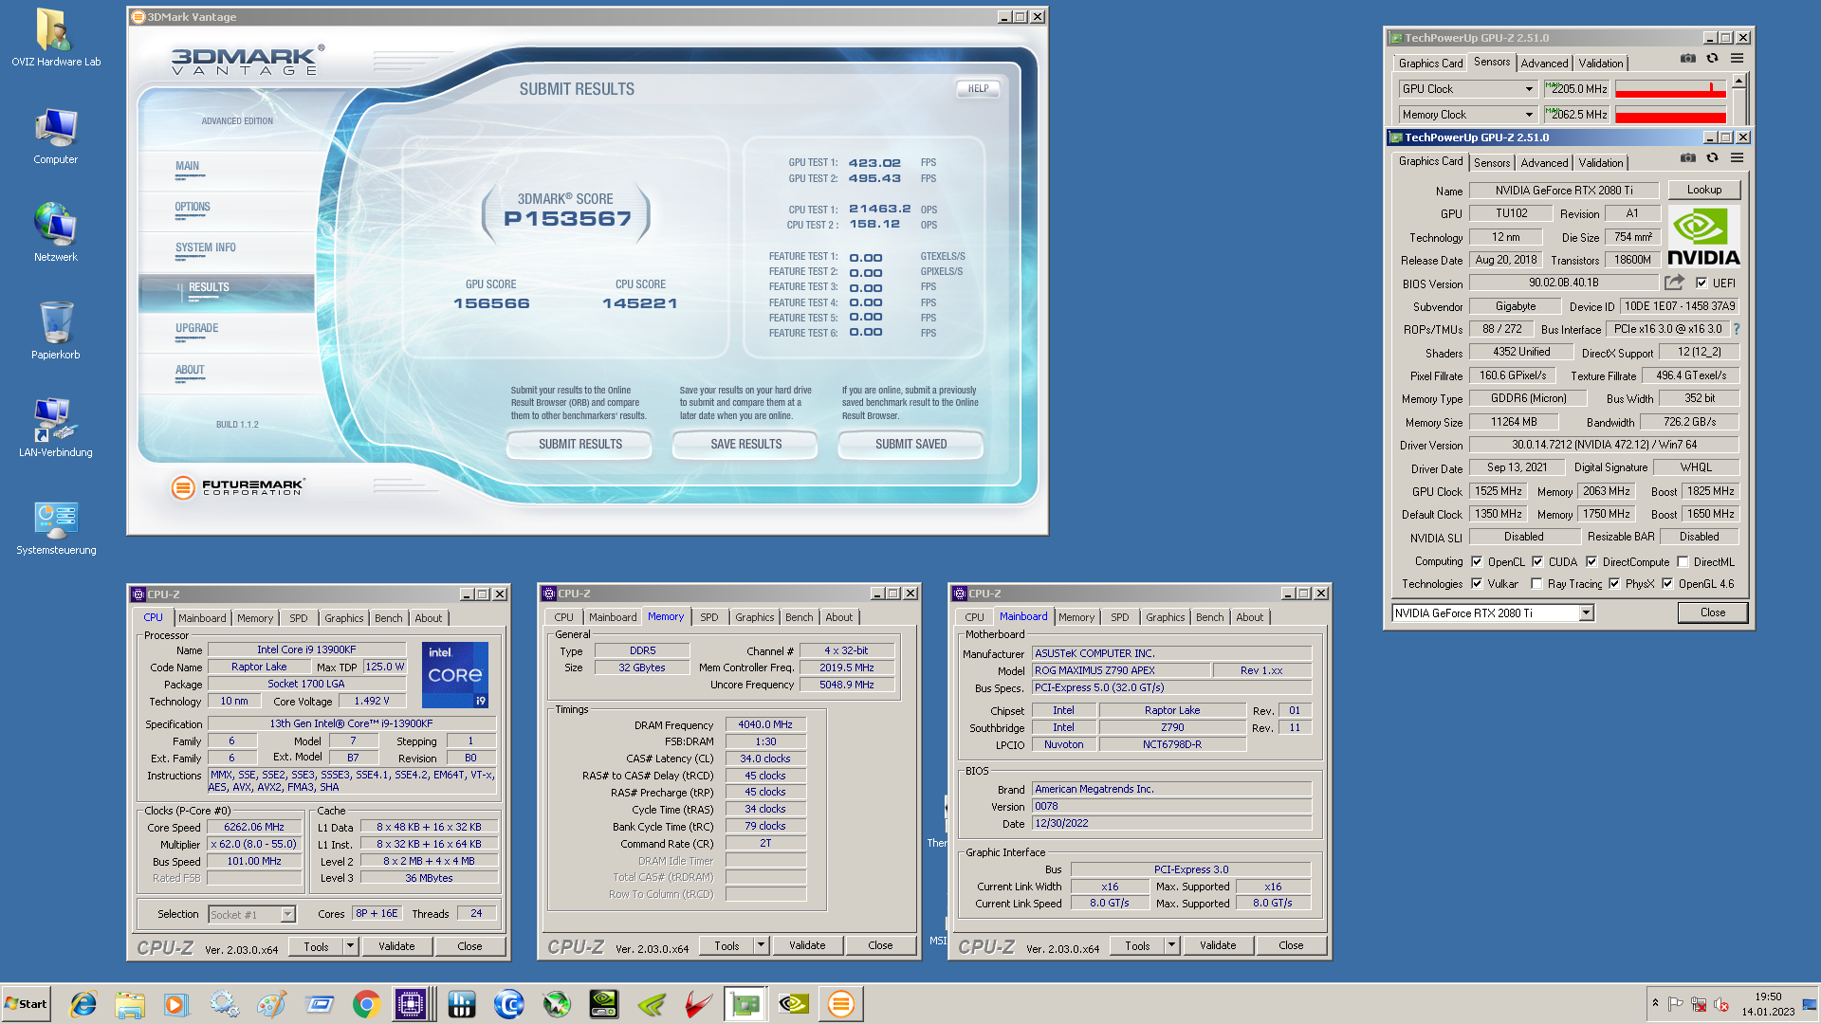Toggle the UEFI checkbox in GPU-Z
The image size is (1821, 1024).
[x=1701, y=283]
